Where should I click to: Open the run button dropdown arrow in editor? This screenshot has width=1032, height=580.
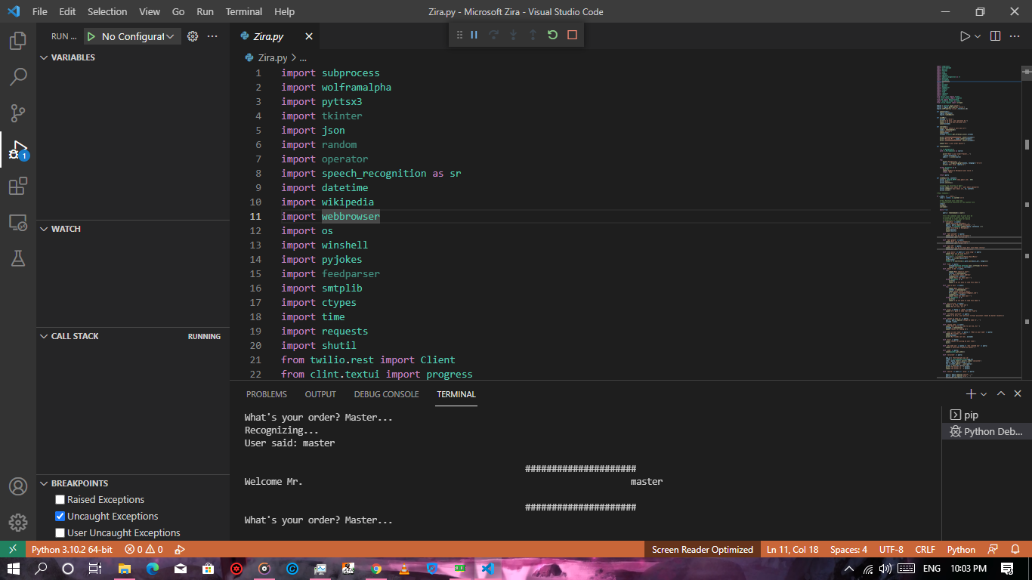(x=978, y=36)
